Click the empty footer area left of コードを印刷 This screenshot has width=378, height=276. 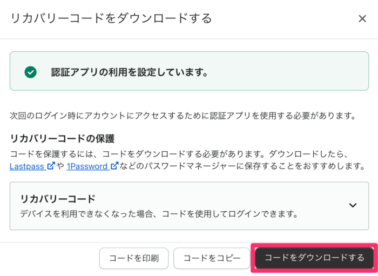coord(50,258)
